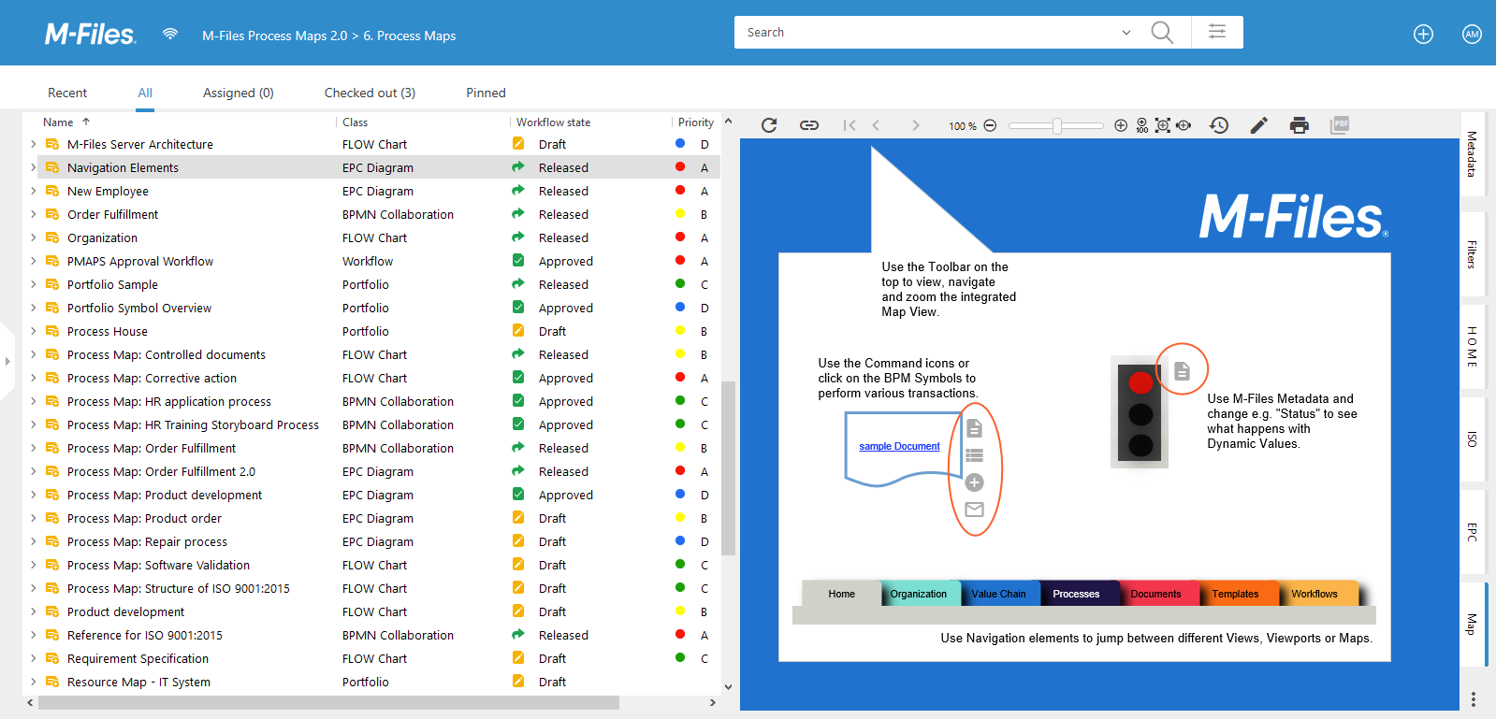Print the map with printer icon
The image size is (1496, 719).
(x=1300, y=125)
